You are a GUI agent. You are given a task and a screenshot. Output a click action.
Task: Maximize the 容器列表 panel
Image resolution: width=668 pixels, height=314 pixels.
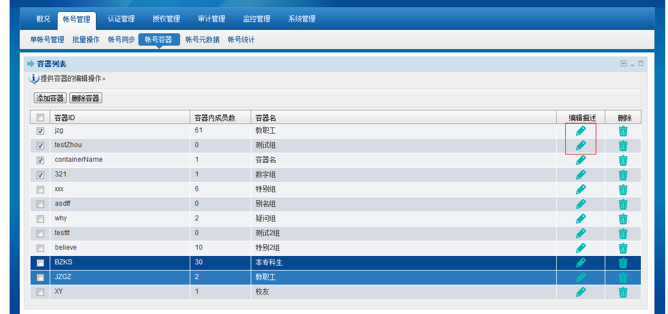[x=641, y=64]
